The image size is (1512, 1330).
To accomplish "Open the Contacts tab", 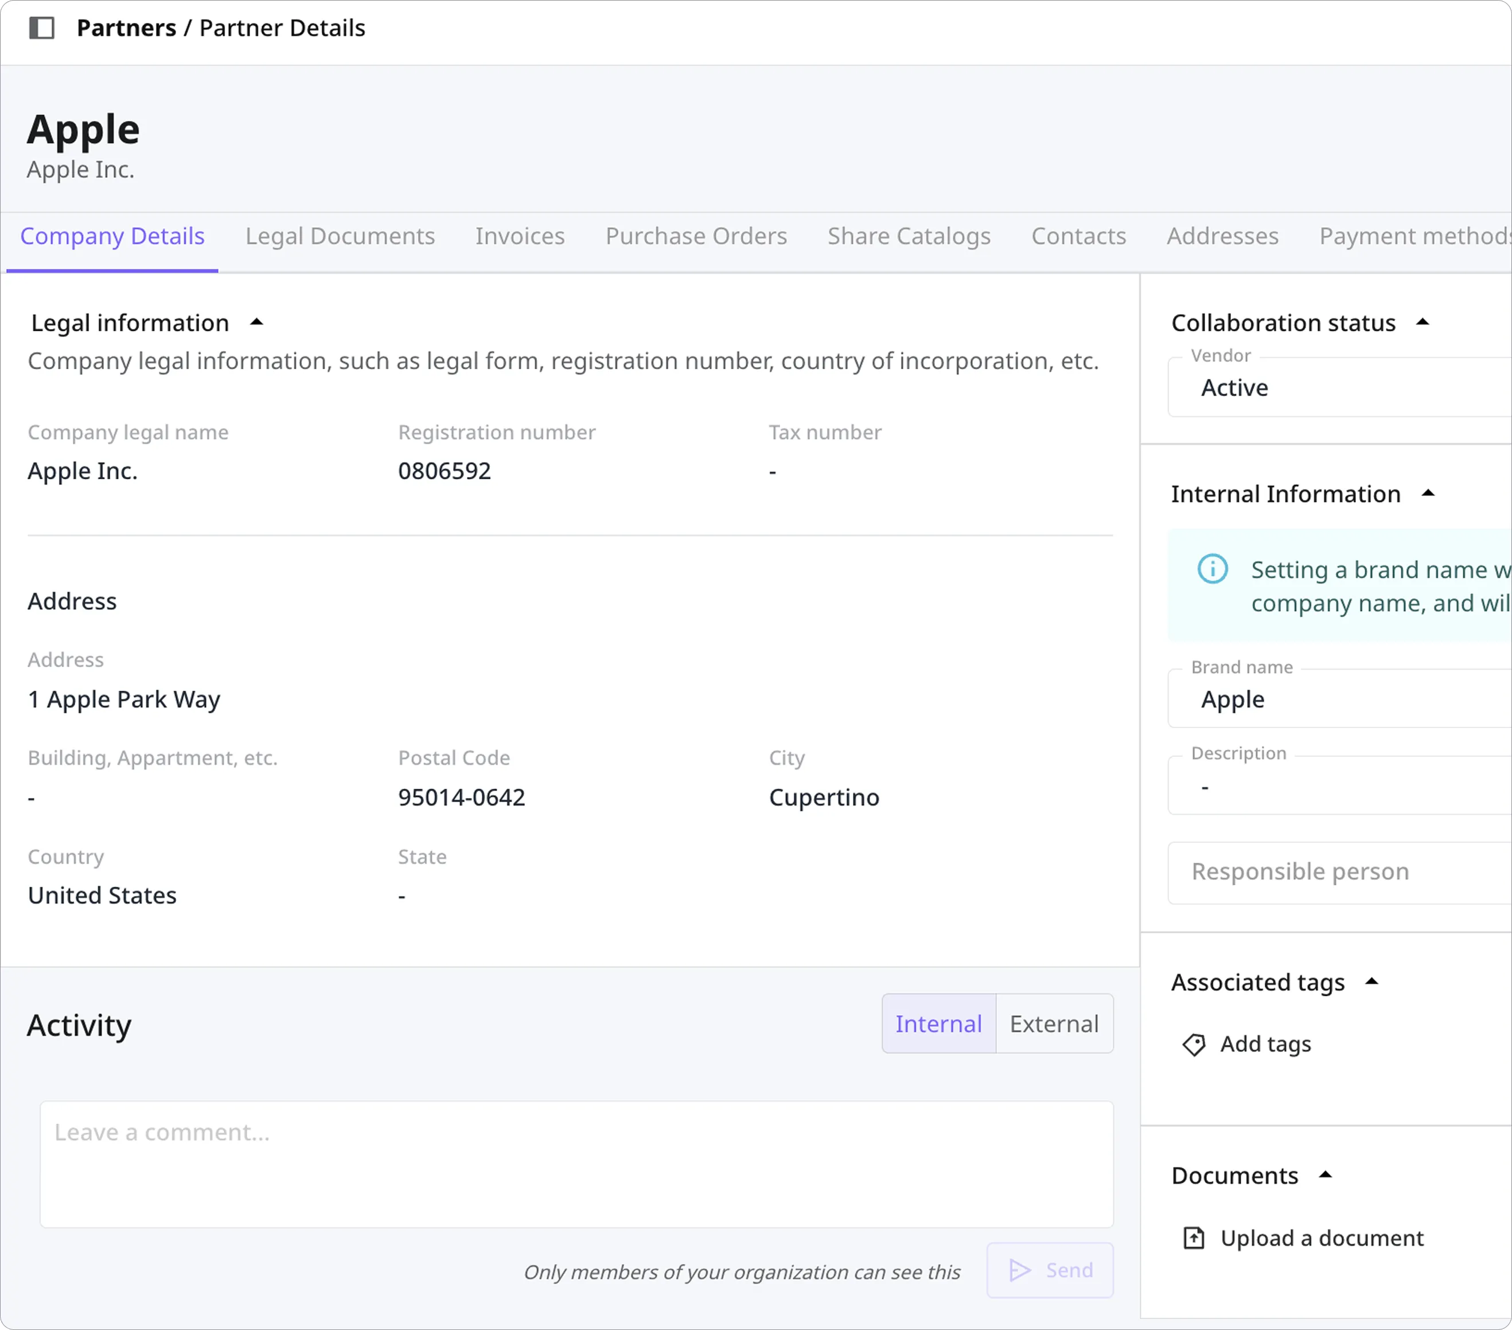I will point(1078,236).
